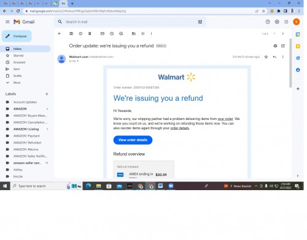Open the AMAZON I Payment label
Image resolution: width=307 pixels, height=240 pixels.
[x=26, y=136]
